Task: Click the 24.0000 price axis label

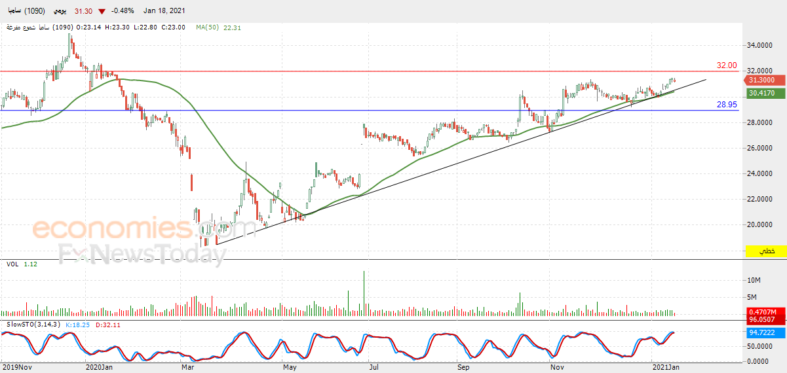Action: click(x=760, y=173)
